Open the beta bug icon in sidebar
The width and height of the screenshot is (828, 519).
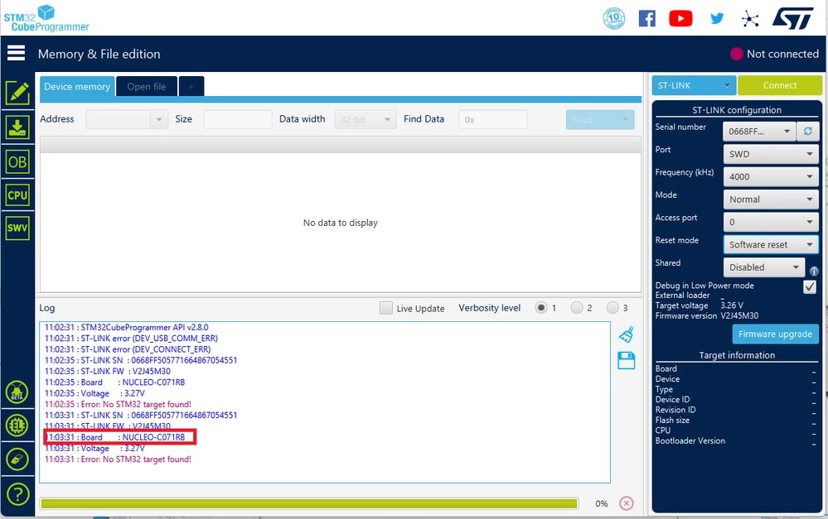[x=17, y=392]
